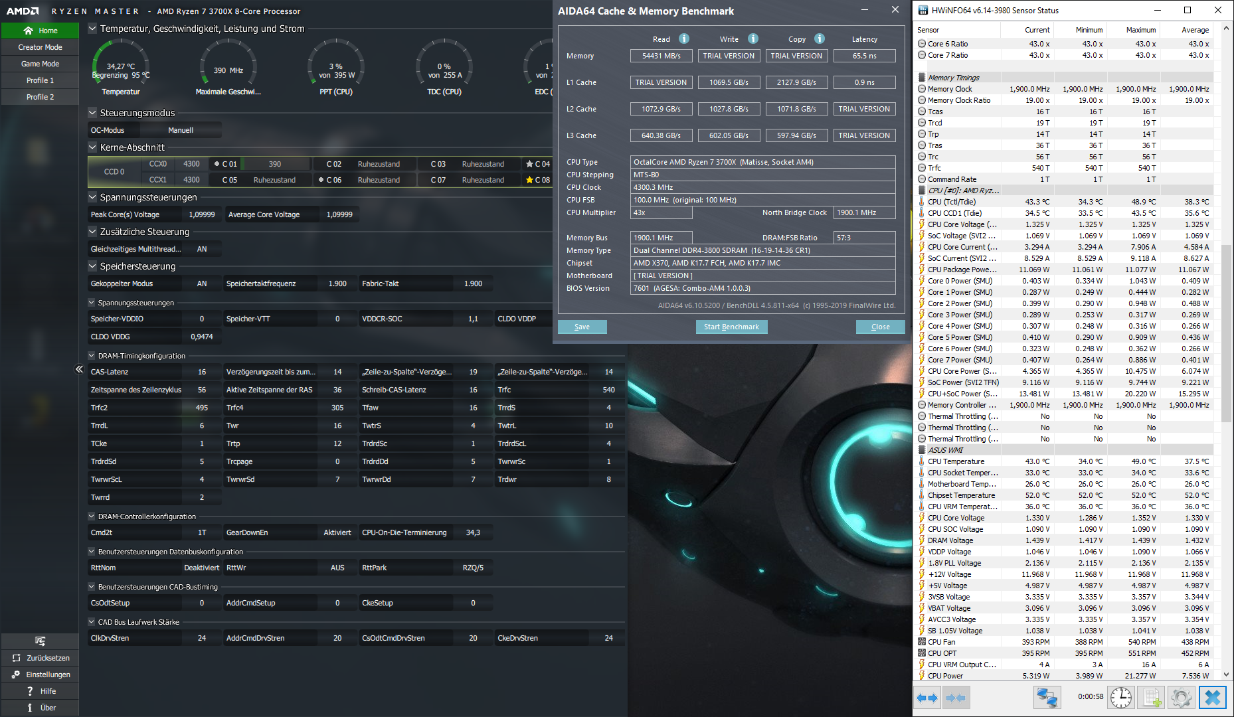Click the Peak Core(s) Voltage value 1,09999
1234x717 pixels.
[202, 214]
